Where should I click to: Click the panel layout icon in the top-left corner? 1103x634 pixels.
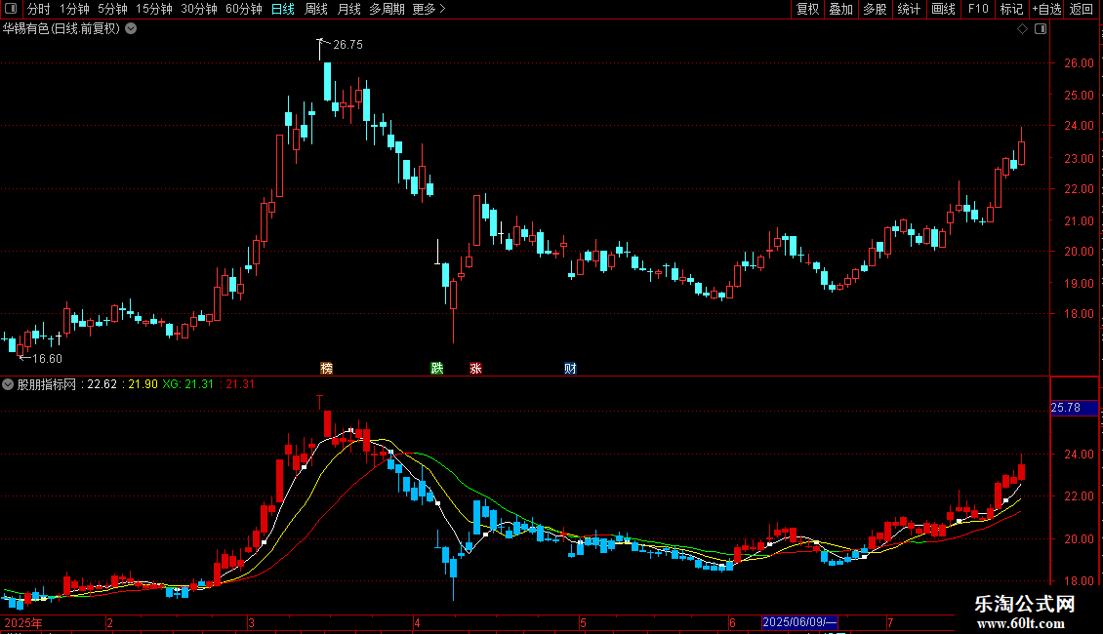(11, 9)
